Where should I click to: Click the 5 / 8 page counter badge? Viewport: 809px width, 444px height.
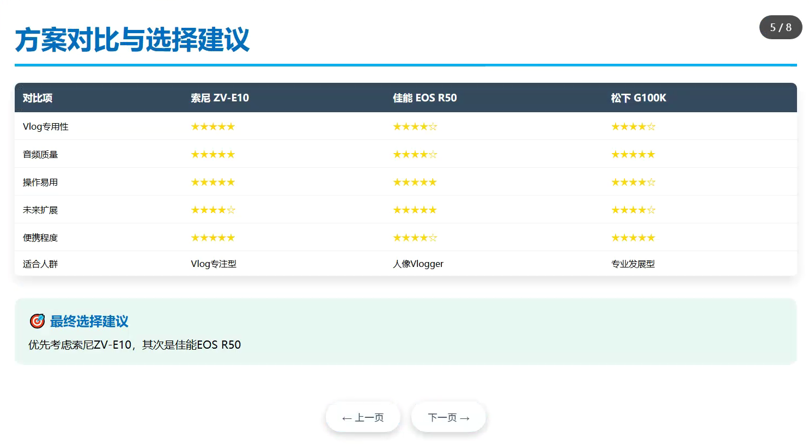point(781,27)
